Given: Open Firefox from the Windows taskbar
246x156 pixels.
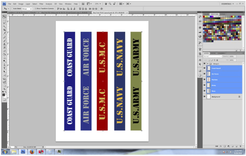Looking at the screenshot, I should 32,152.
